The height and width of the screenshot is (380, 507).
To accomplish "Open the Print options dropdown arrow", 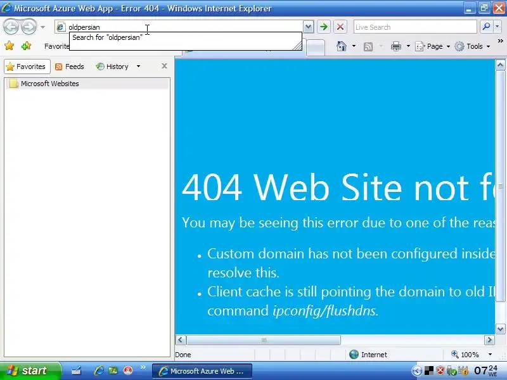I will click(x=408, y=46).
